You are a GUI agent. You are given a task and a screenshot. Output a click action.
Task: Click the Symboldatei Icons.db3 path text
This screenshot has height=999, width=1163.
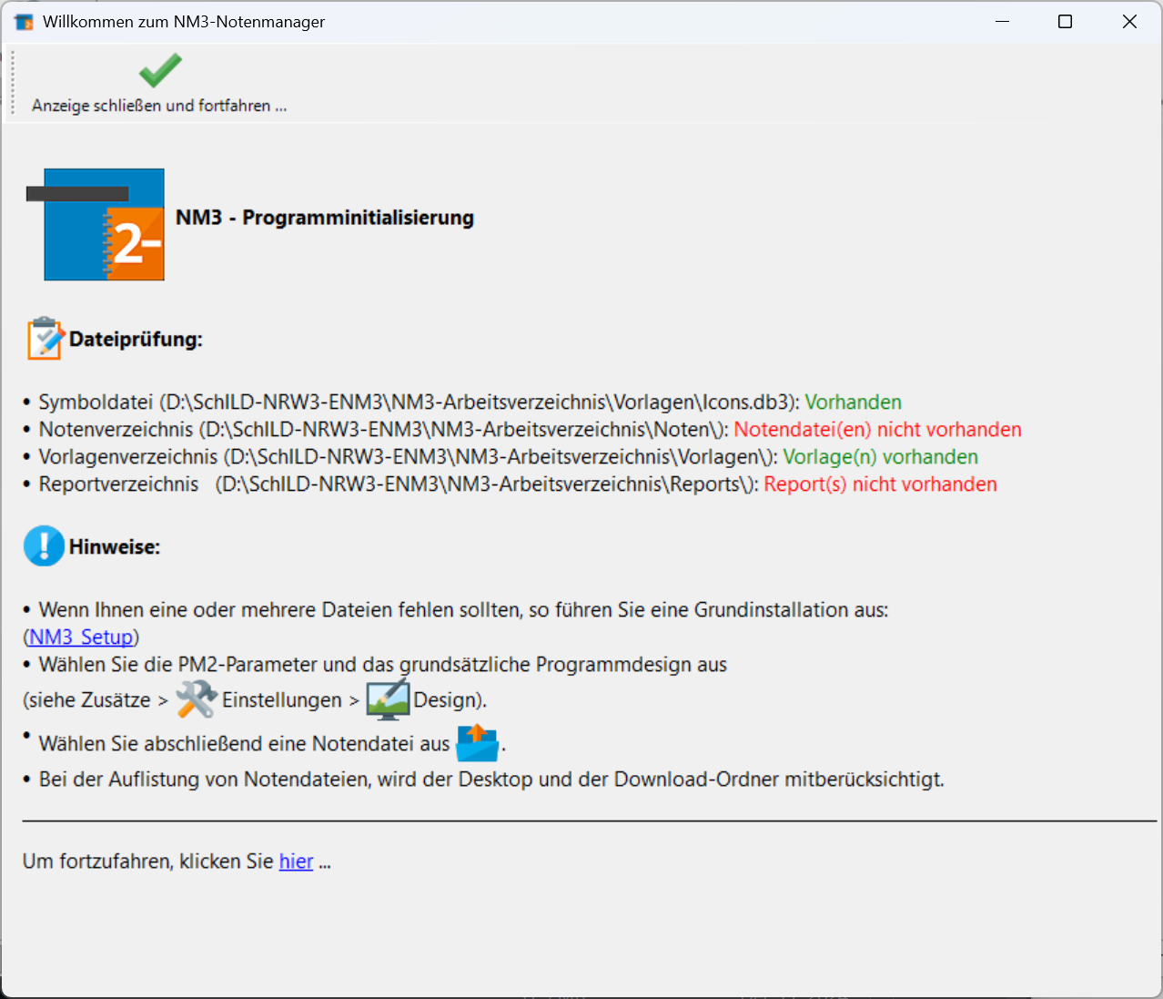[478, 403]
